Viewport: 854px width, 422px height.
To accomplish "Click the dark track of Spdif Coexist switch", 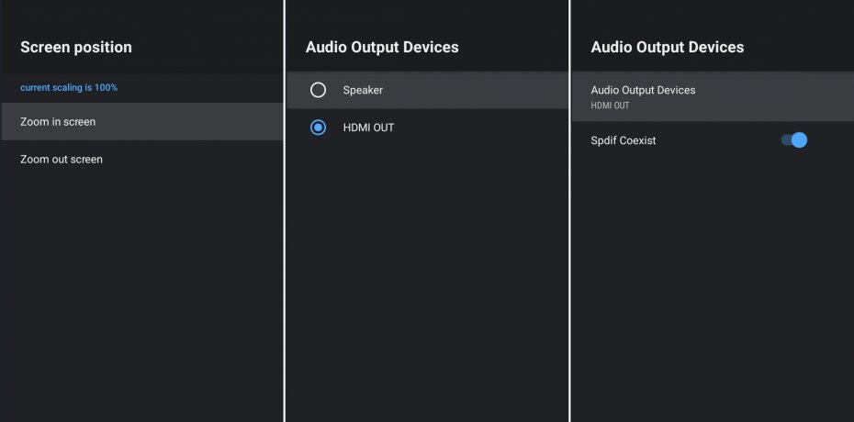I will click(785, 140).
